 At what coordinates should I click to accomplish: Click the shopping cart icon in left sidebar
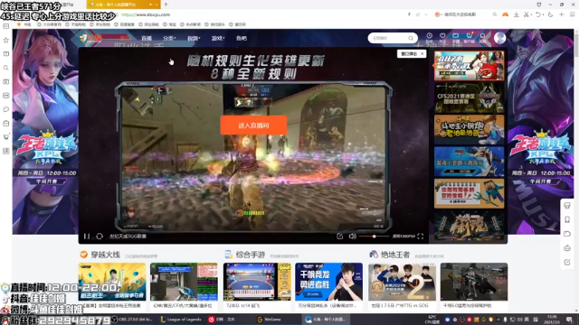(x=6, y=137)
